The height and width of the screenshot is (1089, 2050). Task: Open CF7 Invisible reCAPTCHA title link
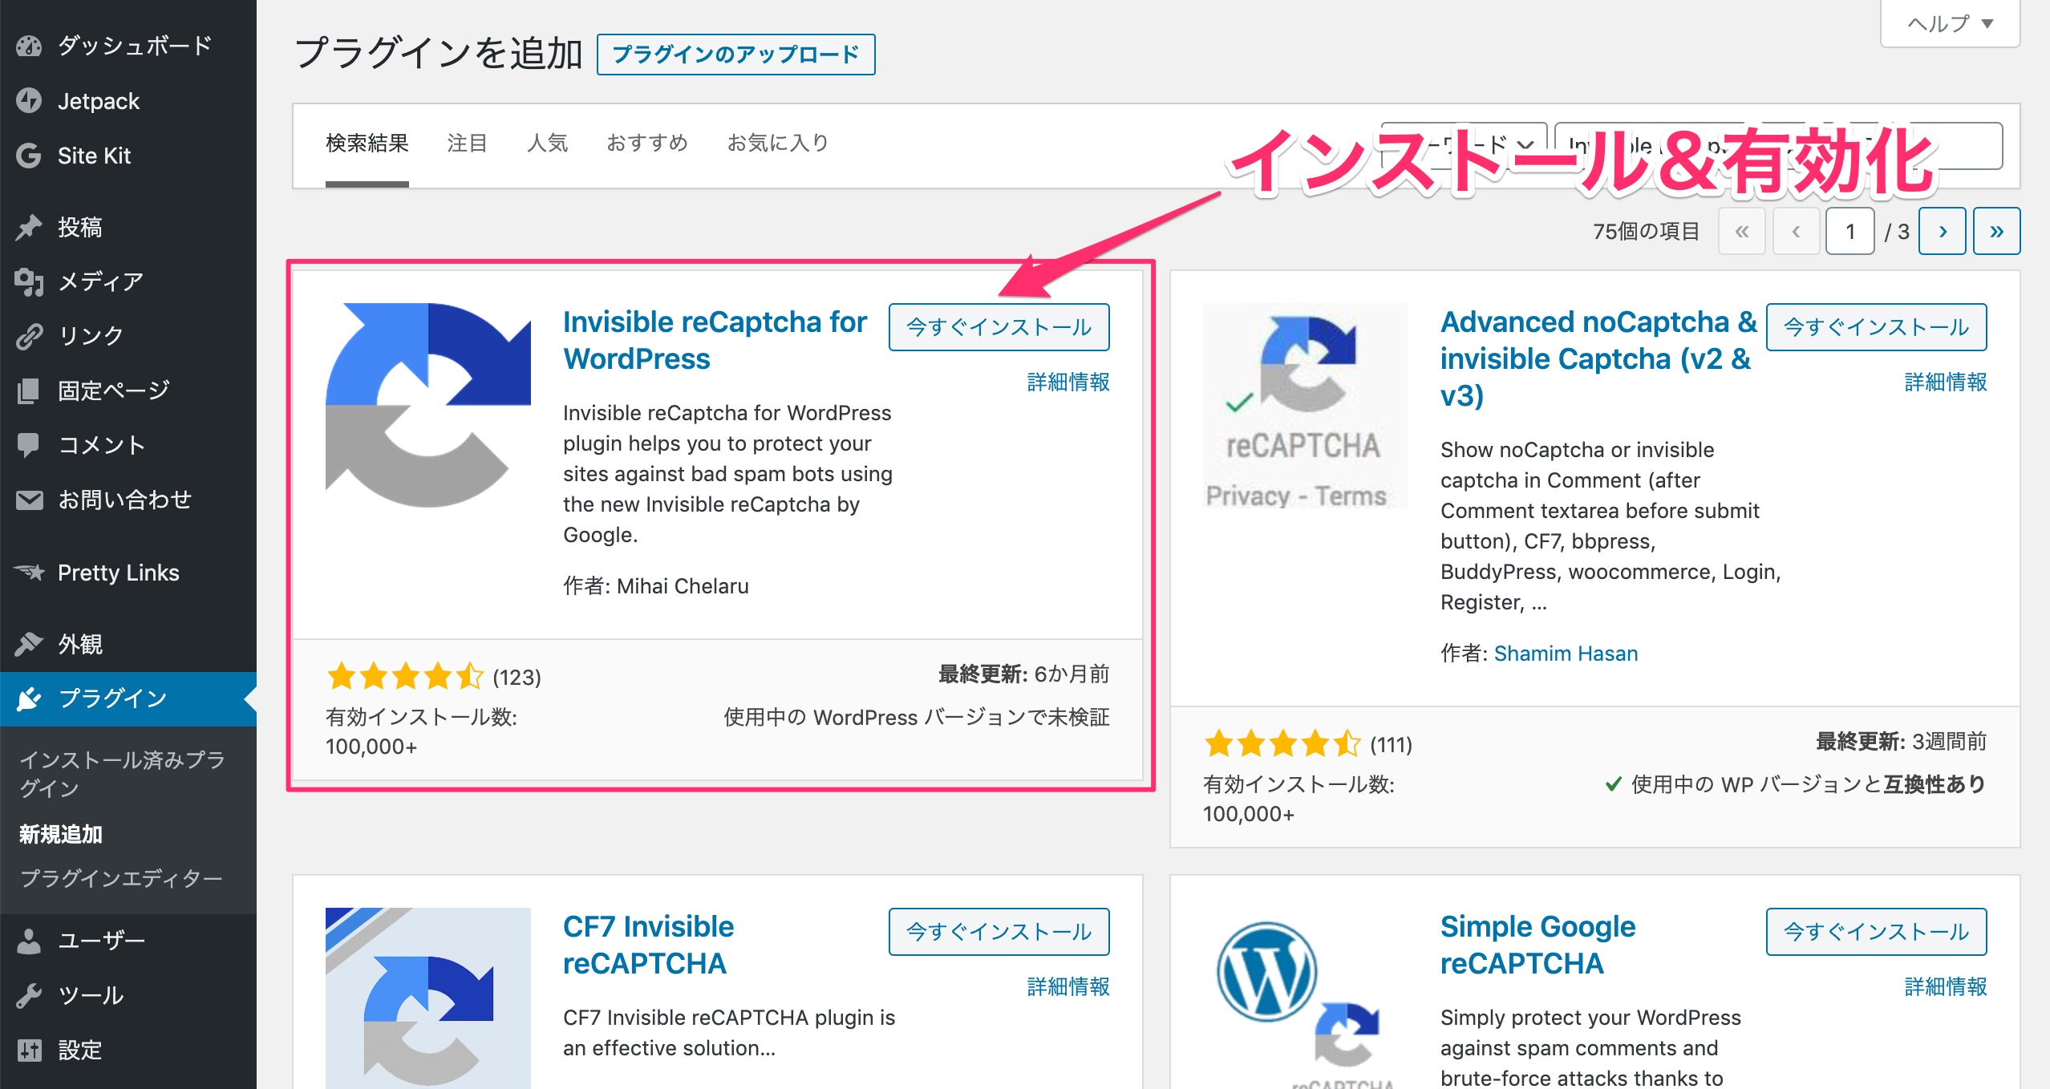pos(648,945)
